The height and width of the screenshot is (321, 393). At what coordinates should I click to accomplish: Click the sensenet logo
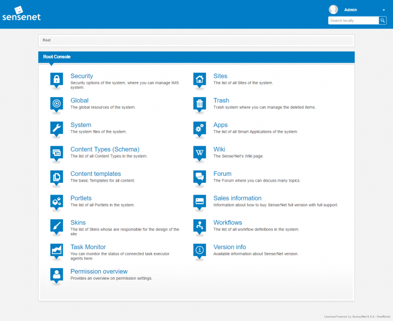[x=21, y=14]
